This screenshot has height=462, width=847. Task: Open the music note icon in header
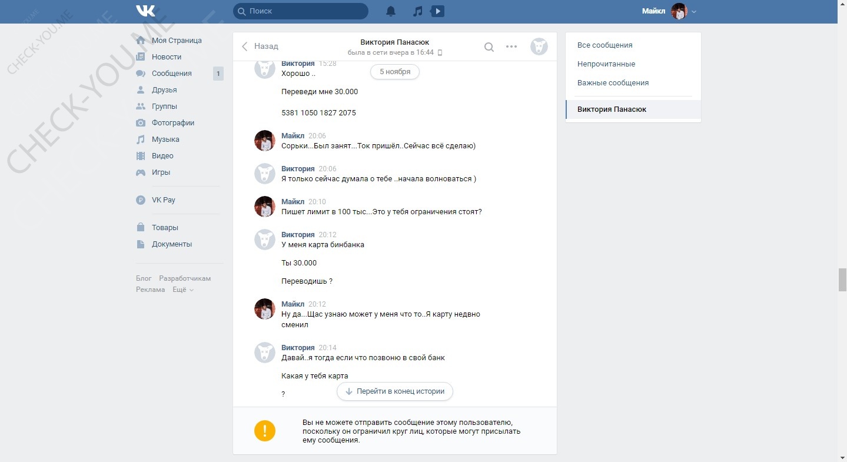[x=417, y=11]
